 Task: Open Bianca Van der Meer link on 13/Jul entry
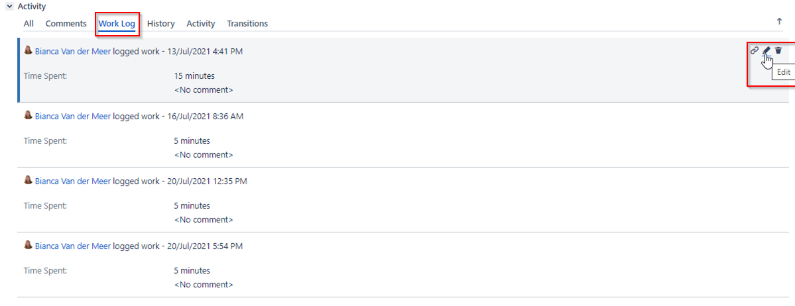[72, 51]
